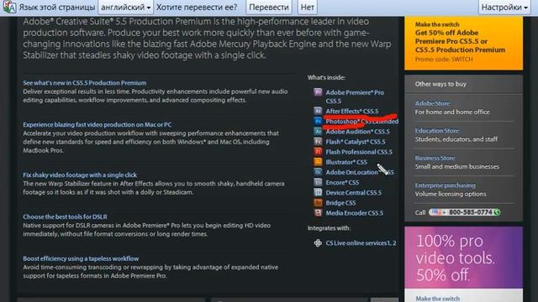Open the Education Store link
This screenshot has height=302, width=538.
(437, 131)
